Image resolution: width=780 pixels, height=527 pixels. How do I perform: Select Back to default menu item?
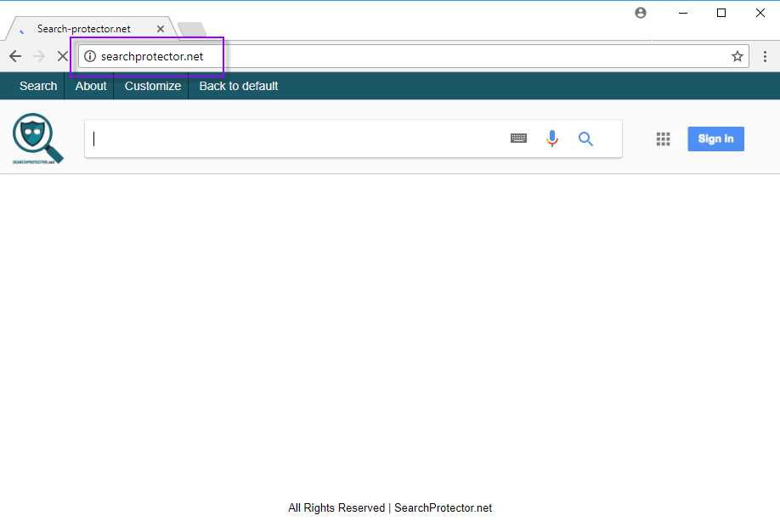pyautogui.click(x=239, y=86)
